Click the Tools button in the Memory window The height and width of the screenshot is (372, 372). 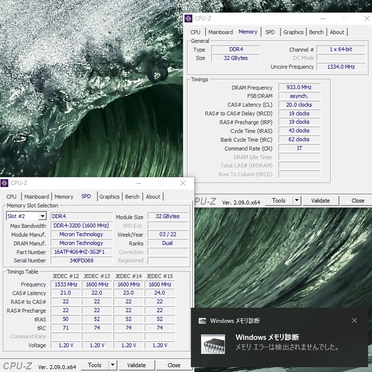279,201
